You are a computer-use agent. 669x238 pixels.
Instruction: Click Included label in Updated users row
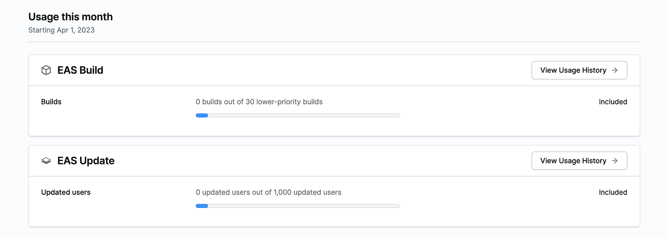[613, 193]
